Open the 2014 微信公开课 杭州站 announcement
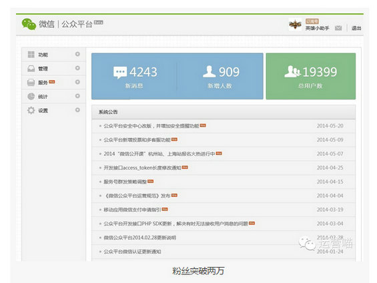This screenshot has width=377, height=283. (x=159, y=154)
